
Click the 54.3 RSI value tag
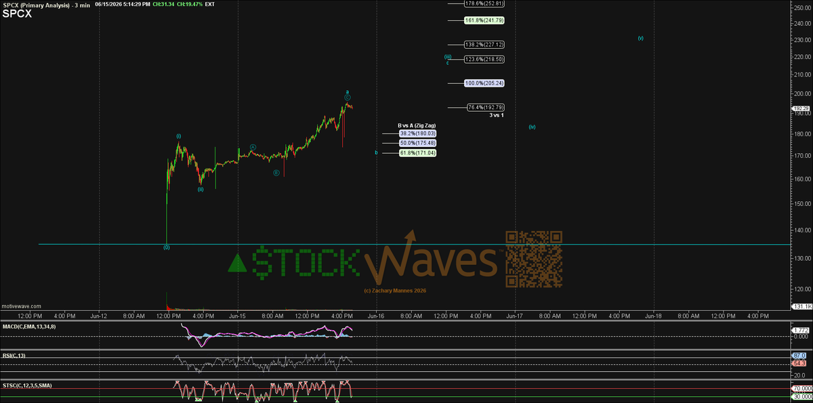[800, 363]
